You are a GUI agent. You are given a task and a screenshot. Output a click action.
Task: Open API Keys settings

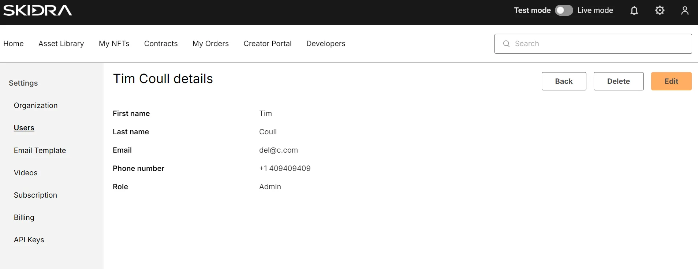pyautogui.click(x=29, y=240)
